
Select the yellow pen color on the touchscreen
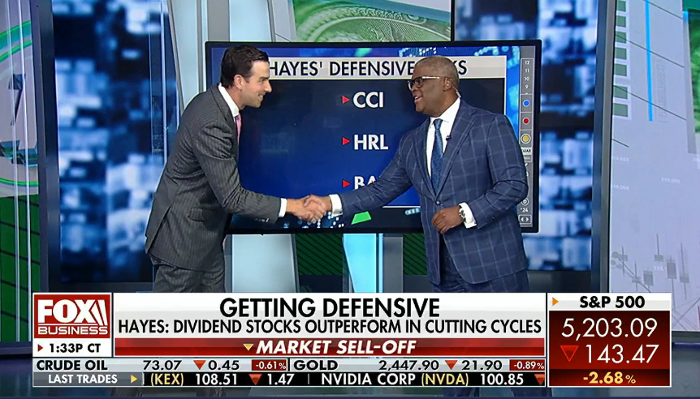[526, 139]
